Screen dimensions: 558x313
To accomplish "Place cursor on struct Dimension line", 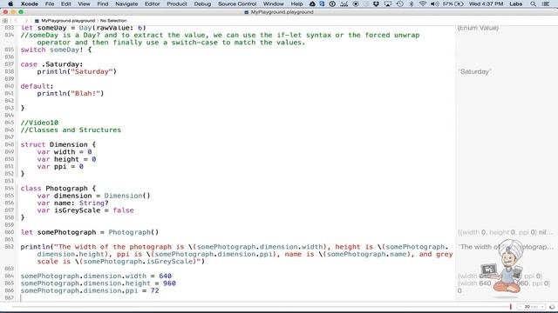I will point(58,144).
